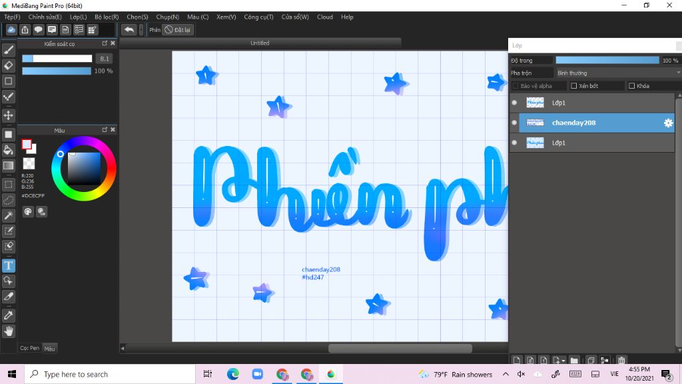Adjust the Độ trong layer opacity slider
This screenshot has width=682, height=384.
(x=607, y=60)
